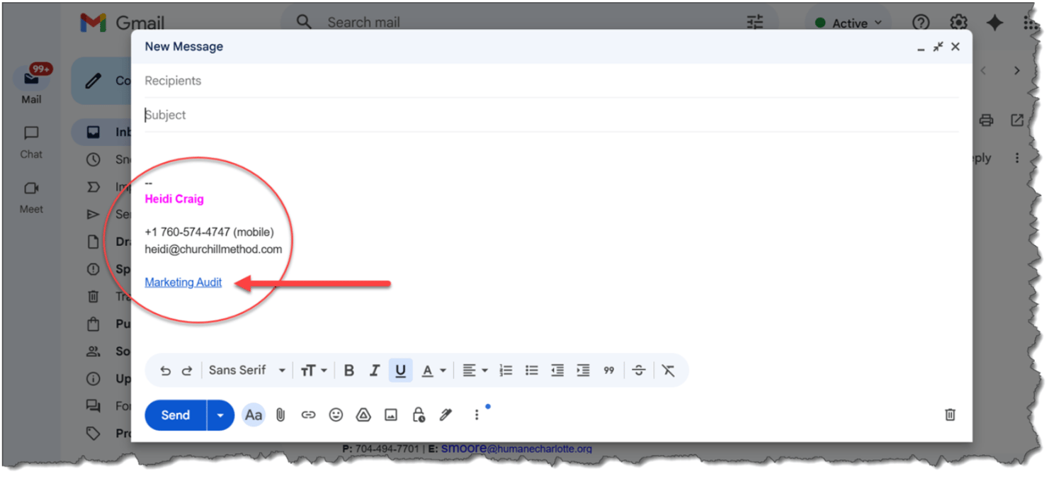Image resolution: width=1054 pixels, height=486 pixels.
Task: Toggle the formatting options Aa button
Action: (x=254, y=415)
